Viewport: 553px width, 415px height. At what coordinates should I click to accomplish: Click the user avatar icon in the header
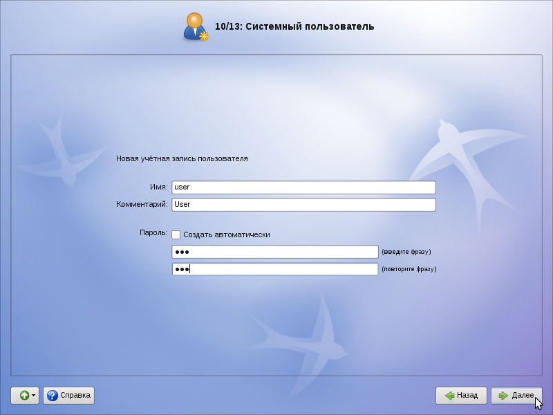pyautogui.click(x=196, y=26)
